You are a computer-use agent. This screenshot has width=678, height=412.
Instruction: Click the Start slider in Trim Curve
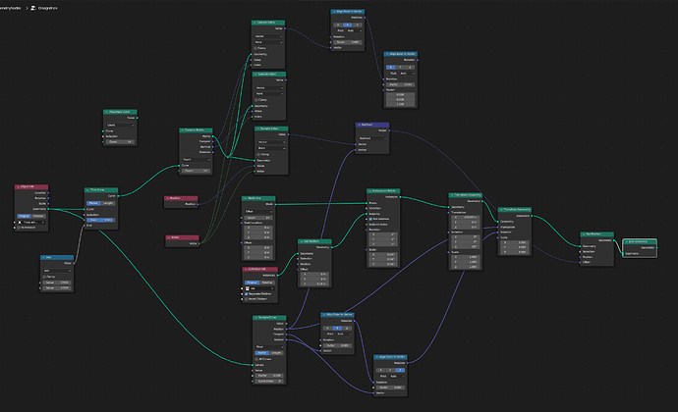pyautogui.click(x=101, y=220)
